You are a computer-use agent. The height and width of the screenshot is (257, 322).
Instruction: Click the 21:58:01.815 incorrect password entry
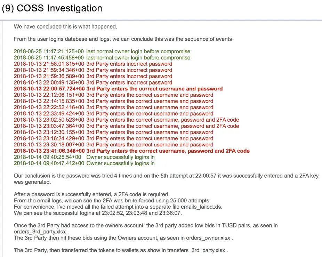(x=93, y=64)
